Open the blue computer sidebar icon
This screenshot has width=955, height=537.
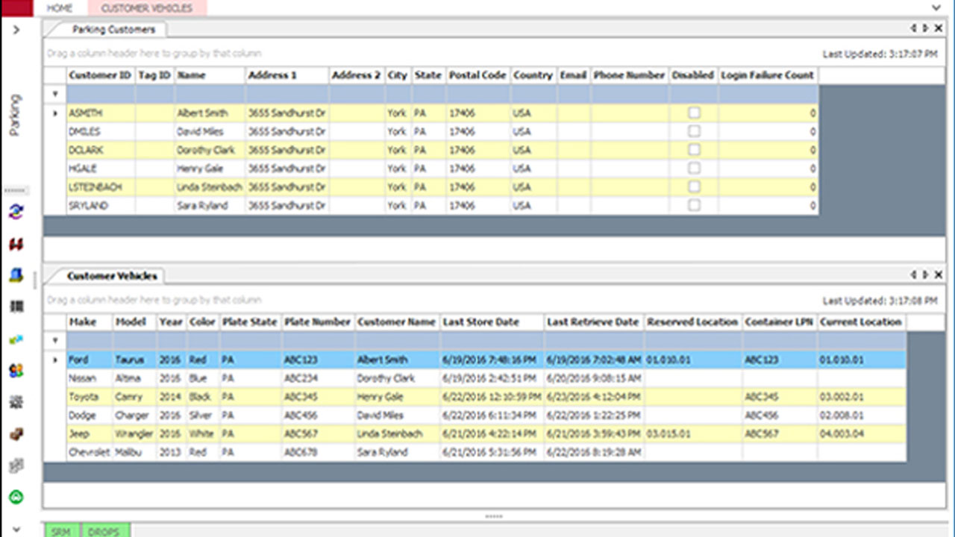click(16, 275)
